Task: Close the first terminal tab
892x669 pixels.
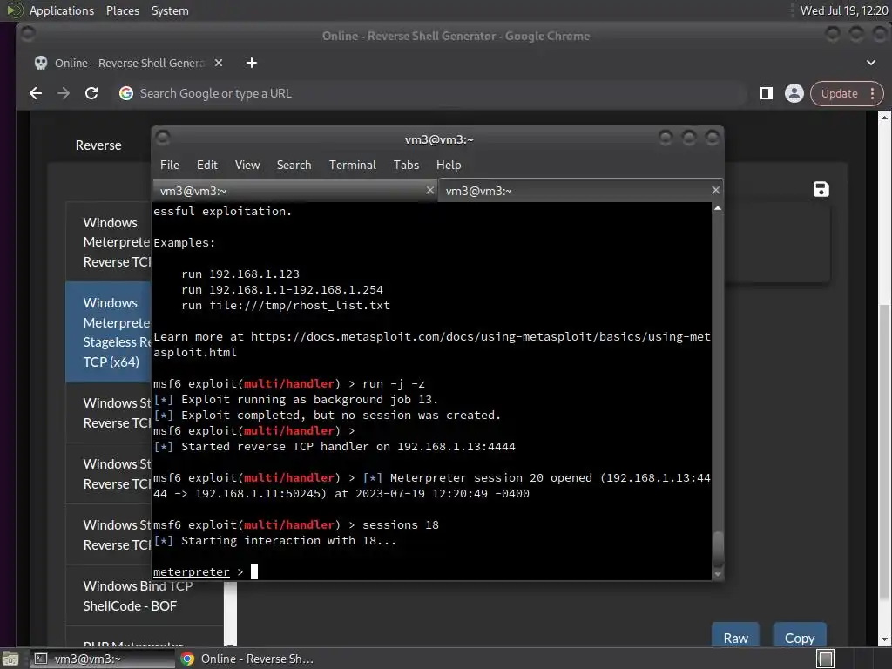Action: coord(430,190)
